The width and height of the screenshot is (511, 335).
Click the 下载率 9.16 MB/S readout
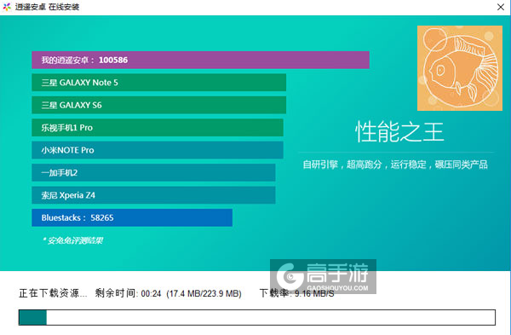(297, 293)
